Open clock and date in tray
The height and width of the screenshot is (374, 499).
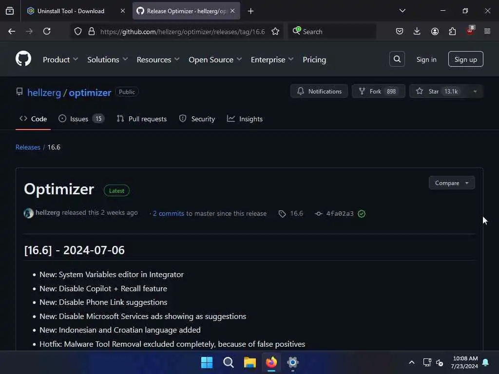[464, 362]
